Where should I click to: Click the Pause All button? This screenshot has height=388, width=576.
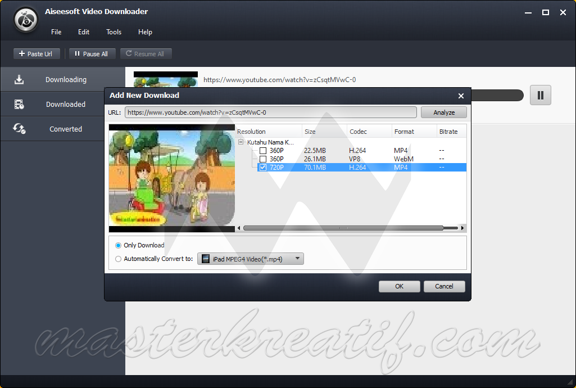pyautogui.click(x=92, y=53)
